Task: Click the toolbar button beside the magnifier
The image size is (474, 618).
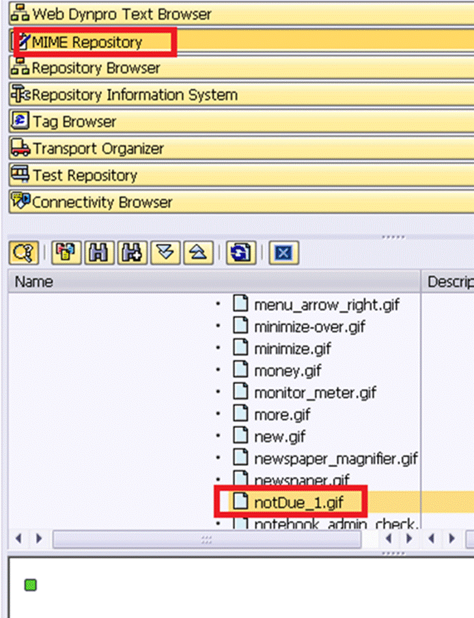Action: 66,252
